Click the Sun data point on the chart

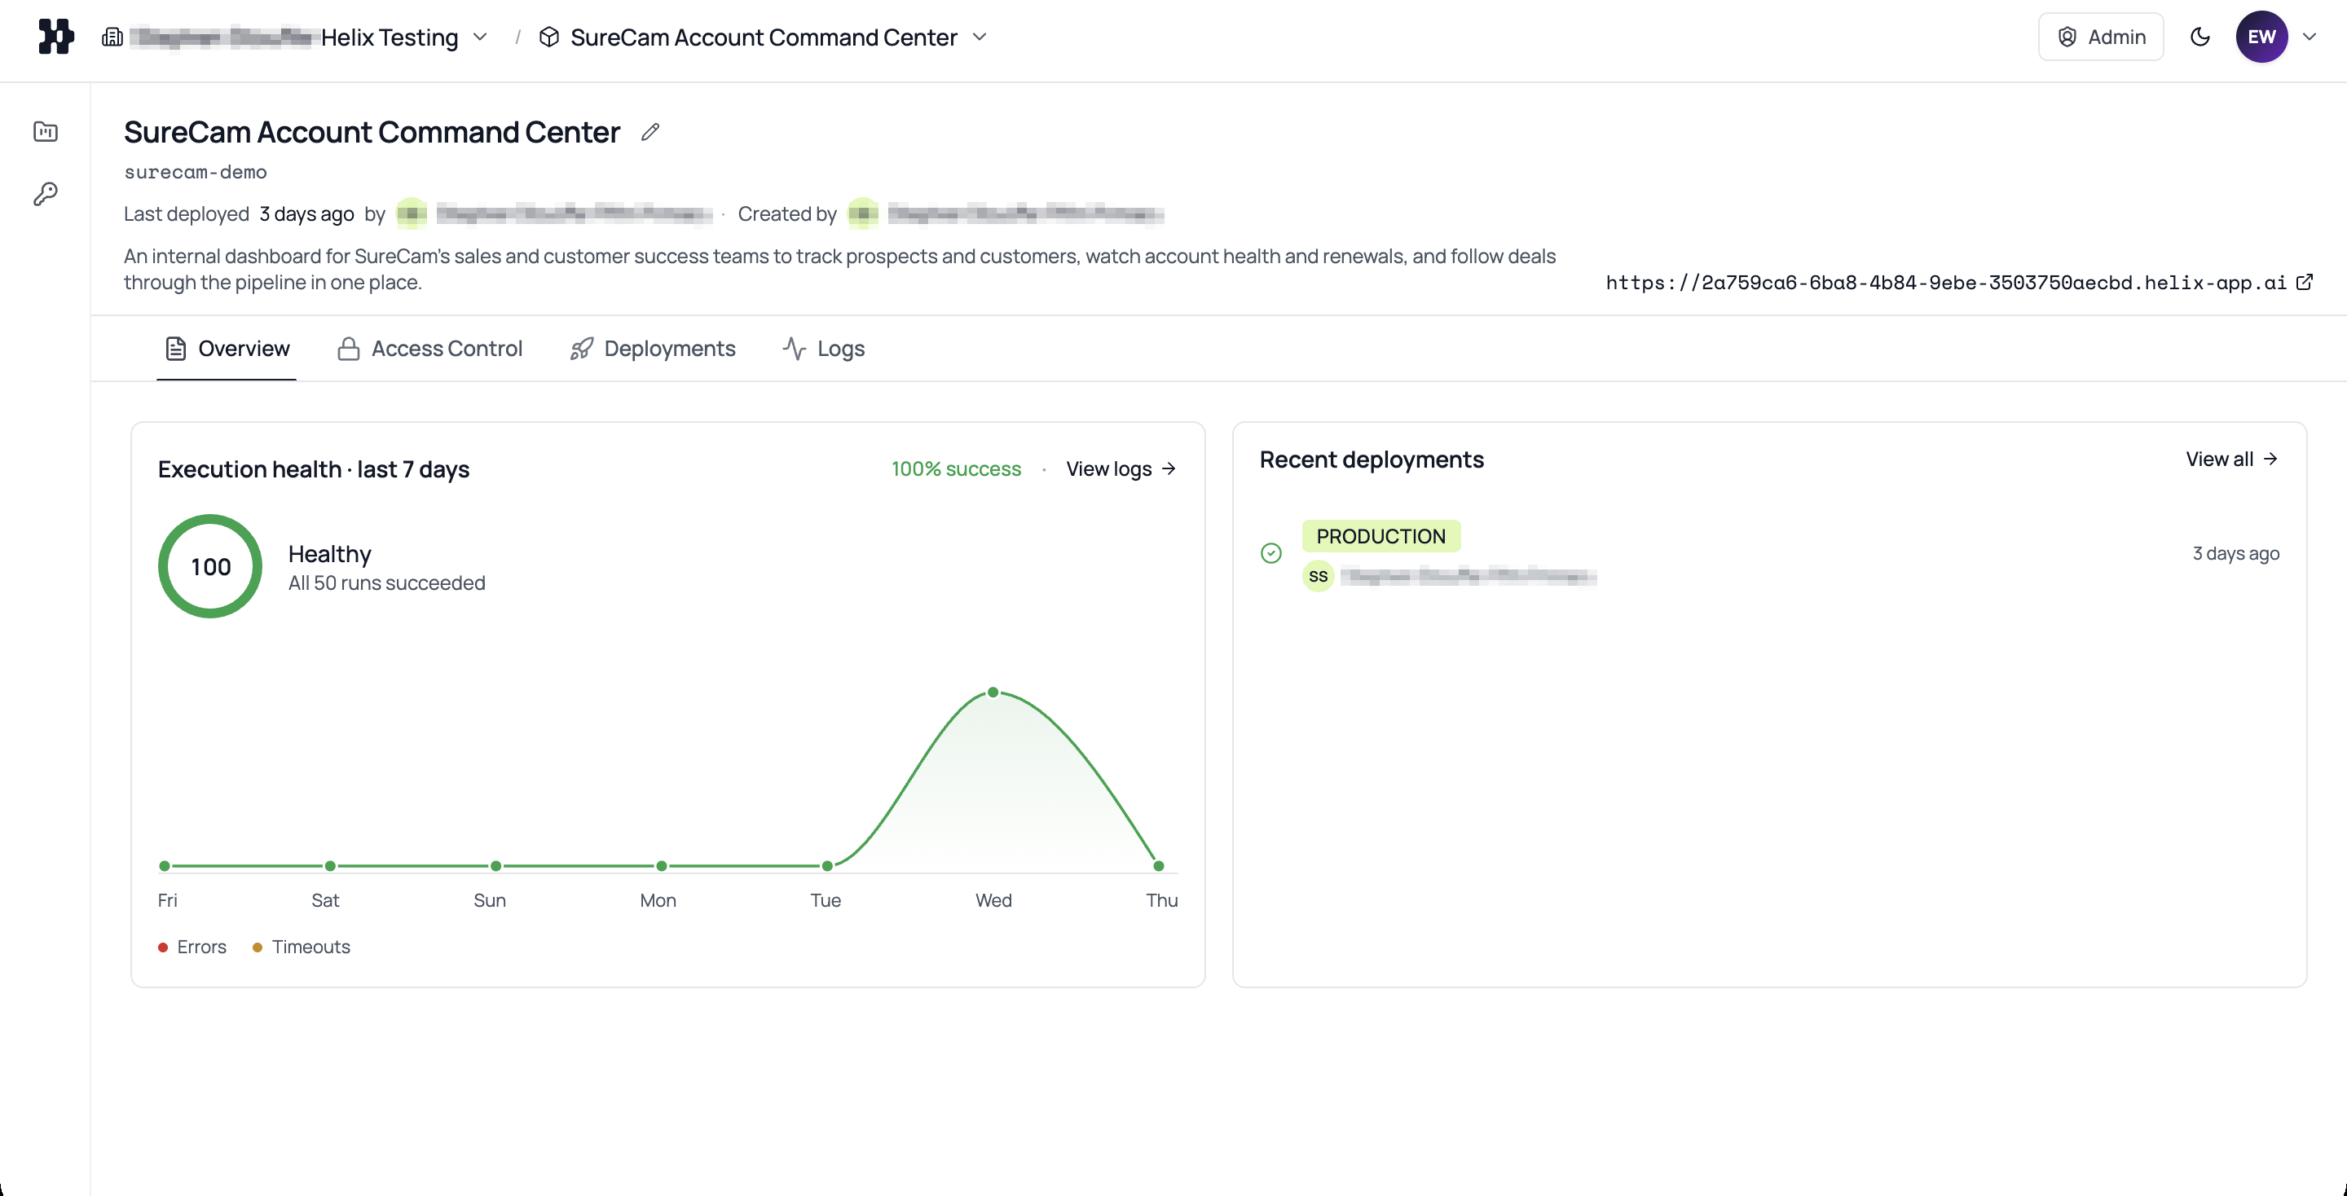(x=495, y=866)
